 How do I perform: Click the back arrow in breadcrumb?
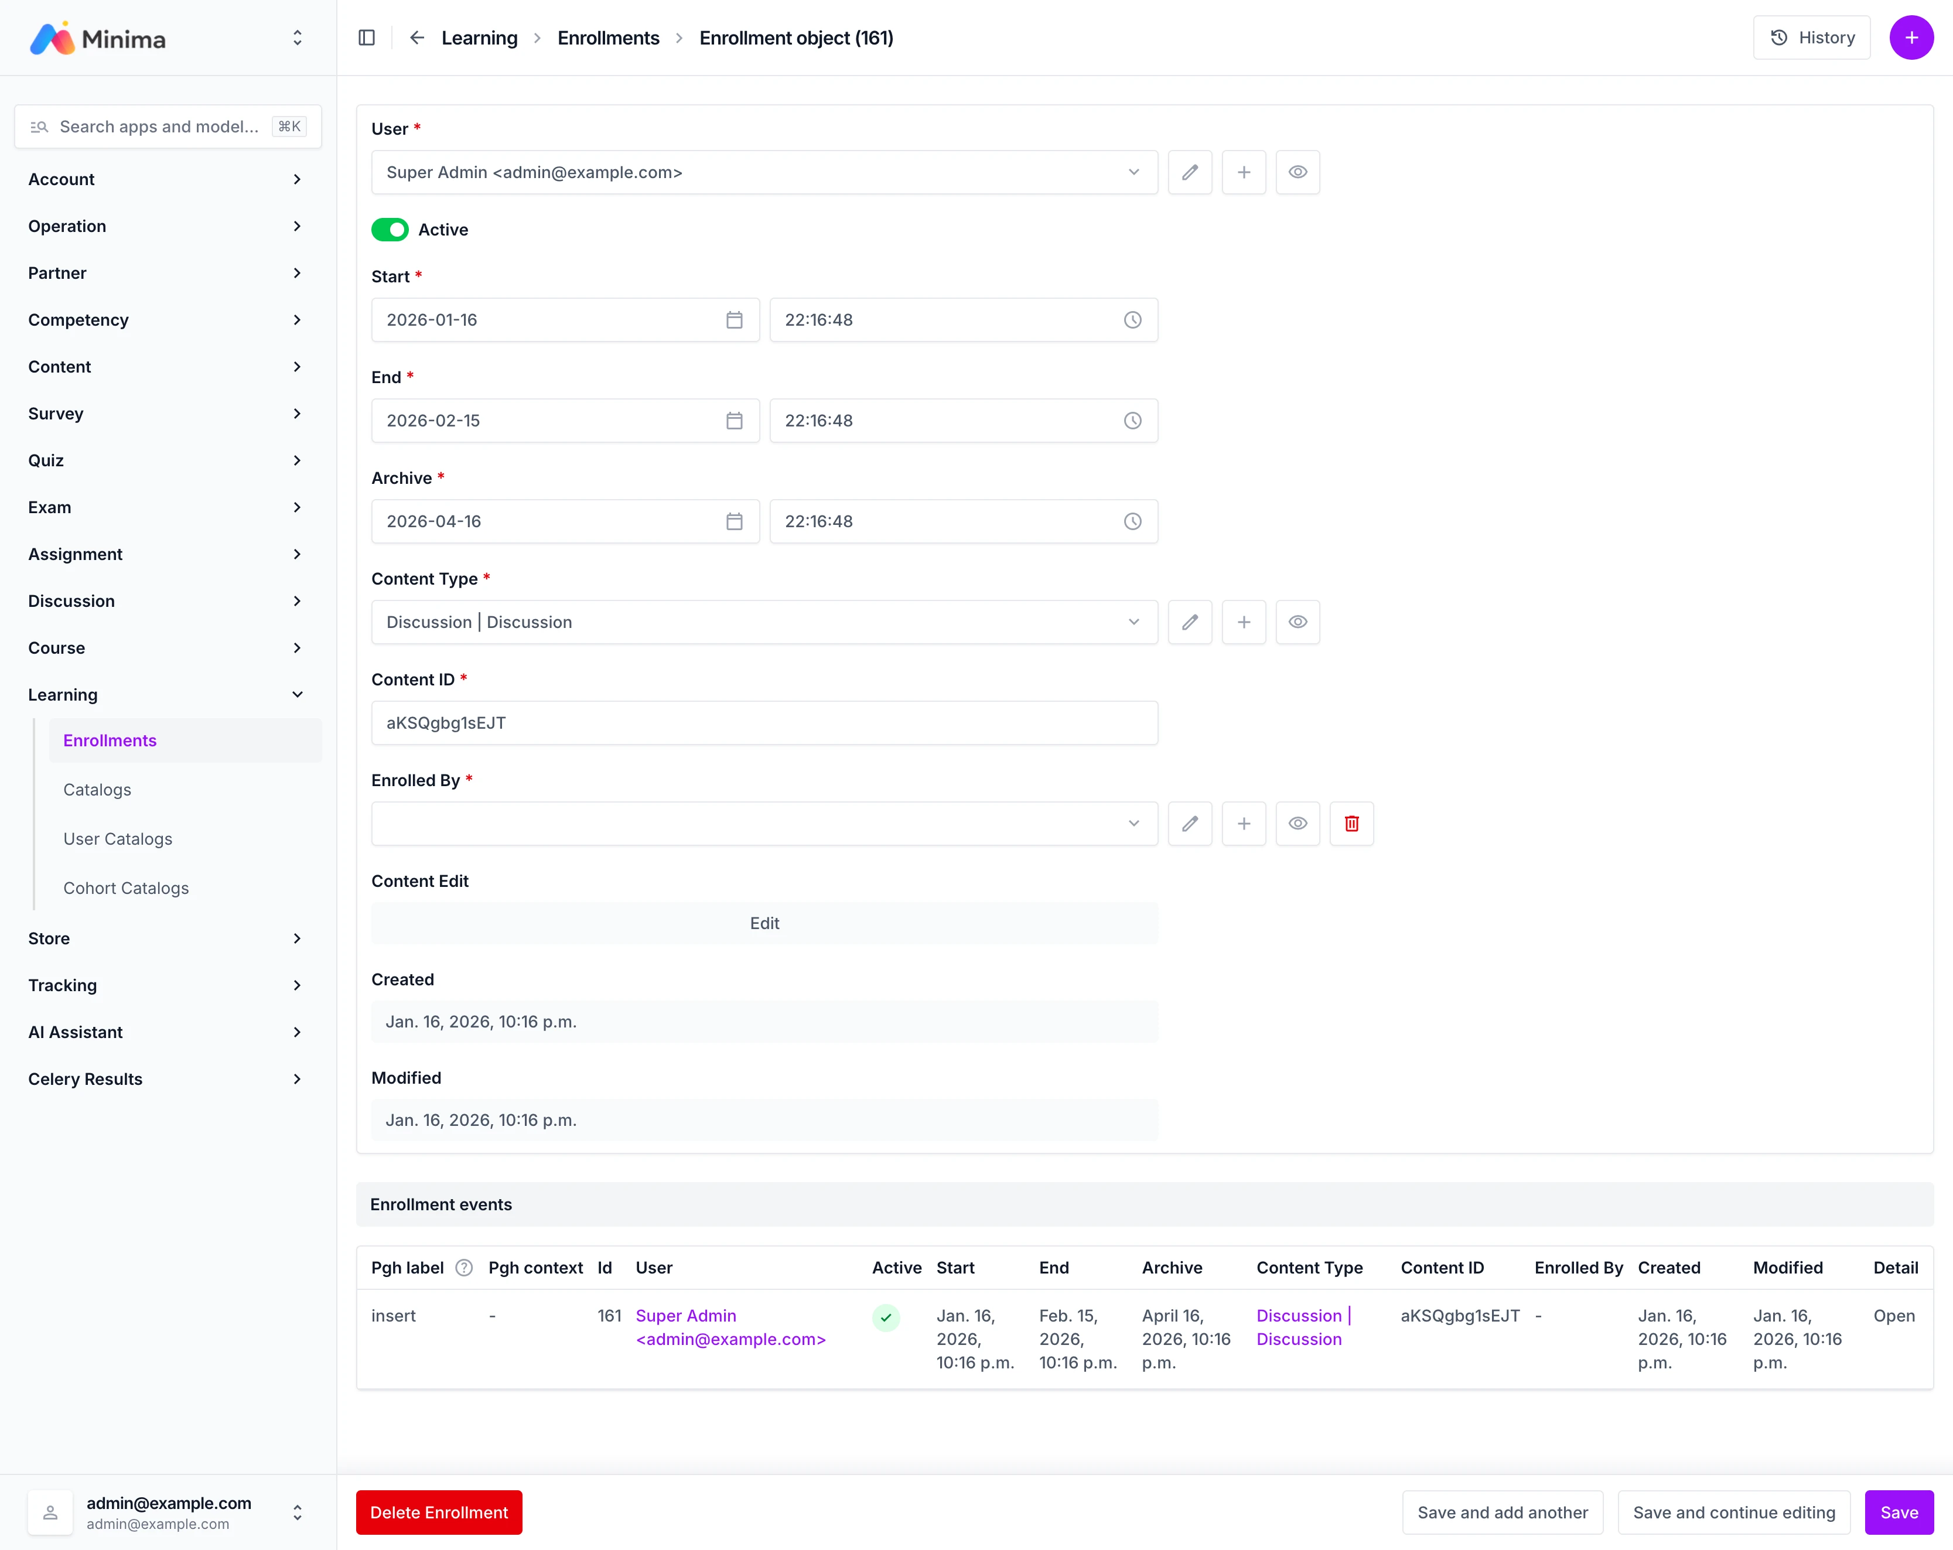click(x=416, y=38)
